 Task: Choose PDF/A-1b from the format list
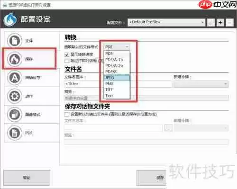[x=117, y=60]
